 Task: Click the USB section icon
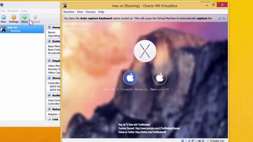click(x=49, y=120)
